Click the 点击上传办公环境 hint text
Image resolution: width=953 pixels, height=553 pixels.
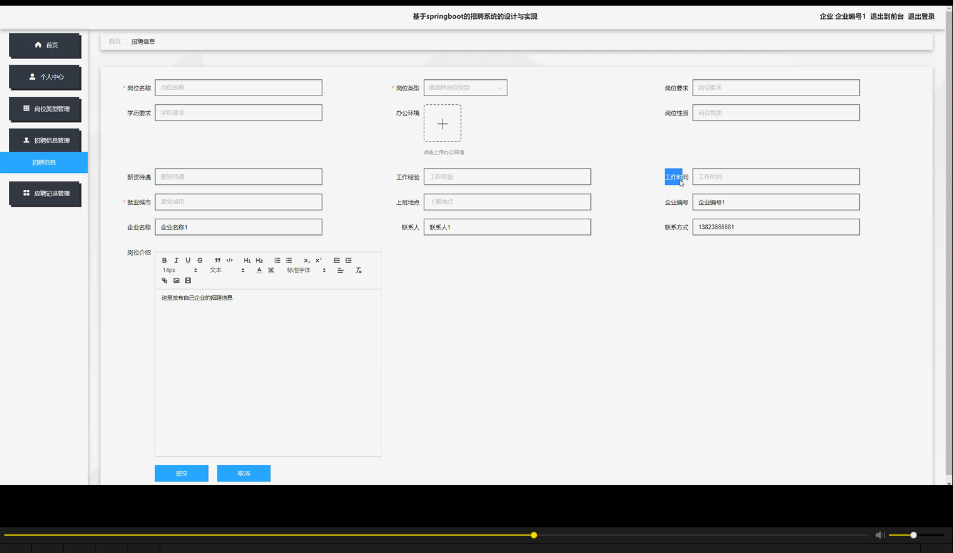click(x=444, y=153)
